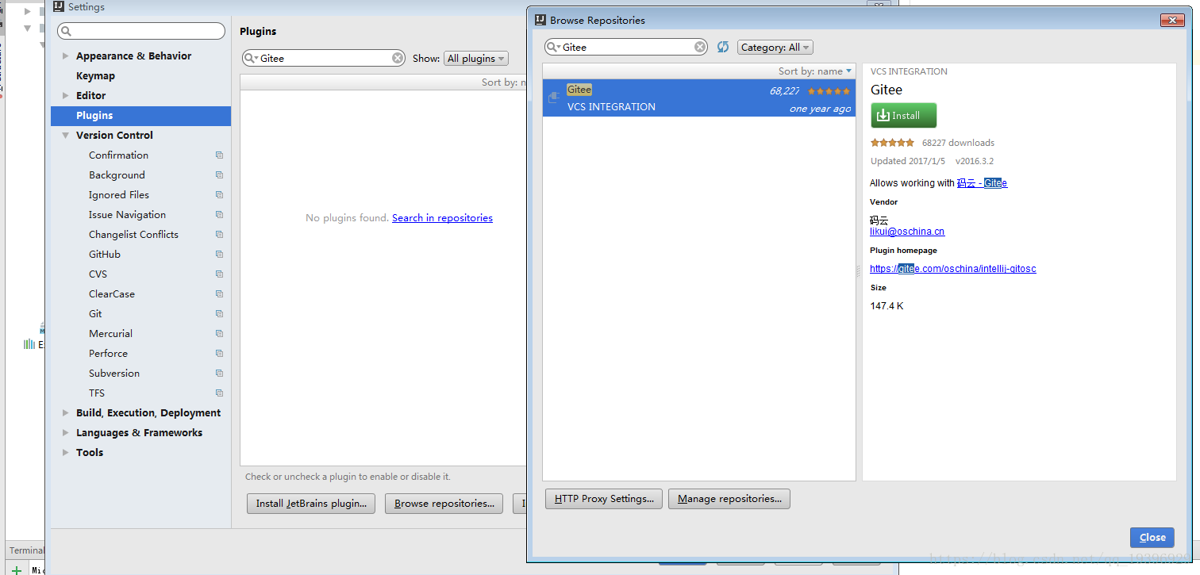The height and width of the screenshot is (575, 1200).
Task: Open HTTP Proxy Settings
Action: coord(604,499)
